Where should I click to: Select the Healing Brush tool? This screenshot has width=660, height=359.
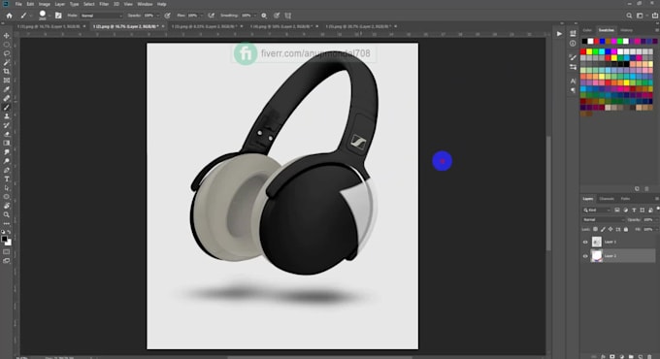pos(7,98)
